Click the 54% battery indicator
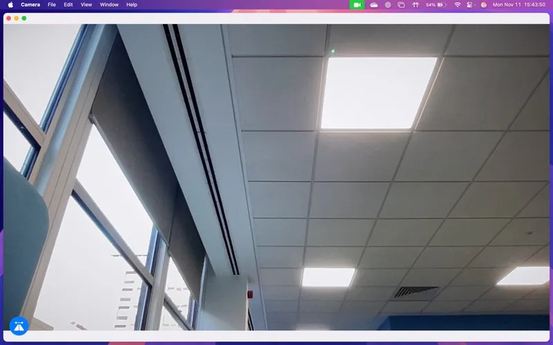 tap(436, 5)
